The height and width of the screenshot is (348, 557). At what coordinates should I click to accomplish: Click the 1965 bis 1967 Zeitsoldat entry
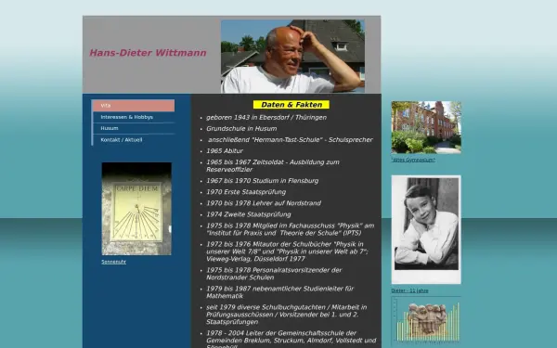[273, 166]
